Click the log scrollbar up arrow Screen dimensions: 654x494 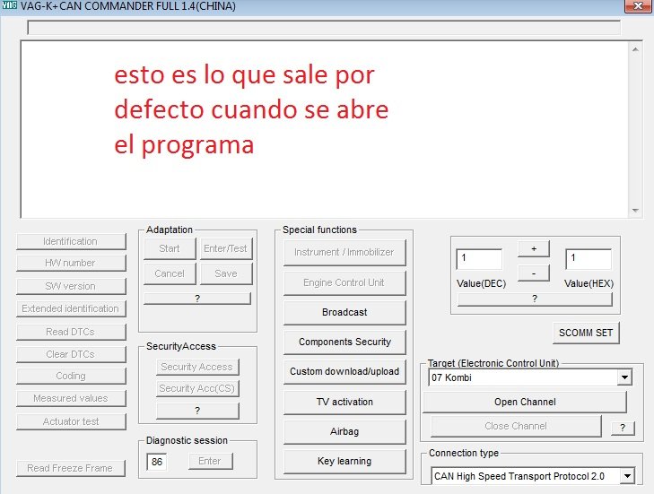point(635,49)
